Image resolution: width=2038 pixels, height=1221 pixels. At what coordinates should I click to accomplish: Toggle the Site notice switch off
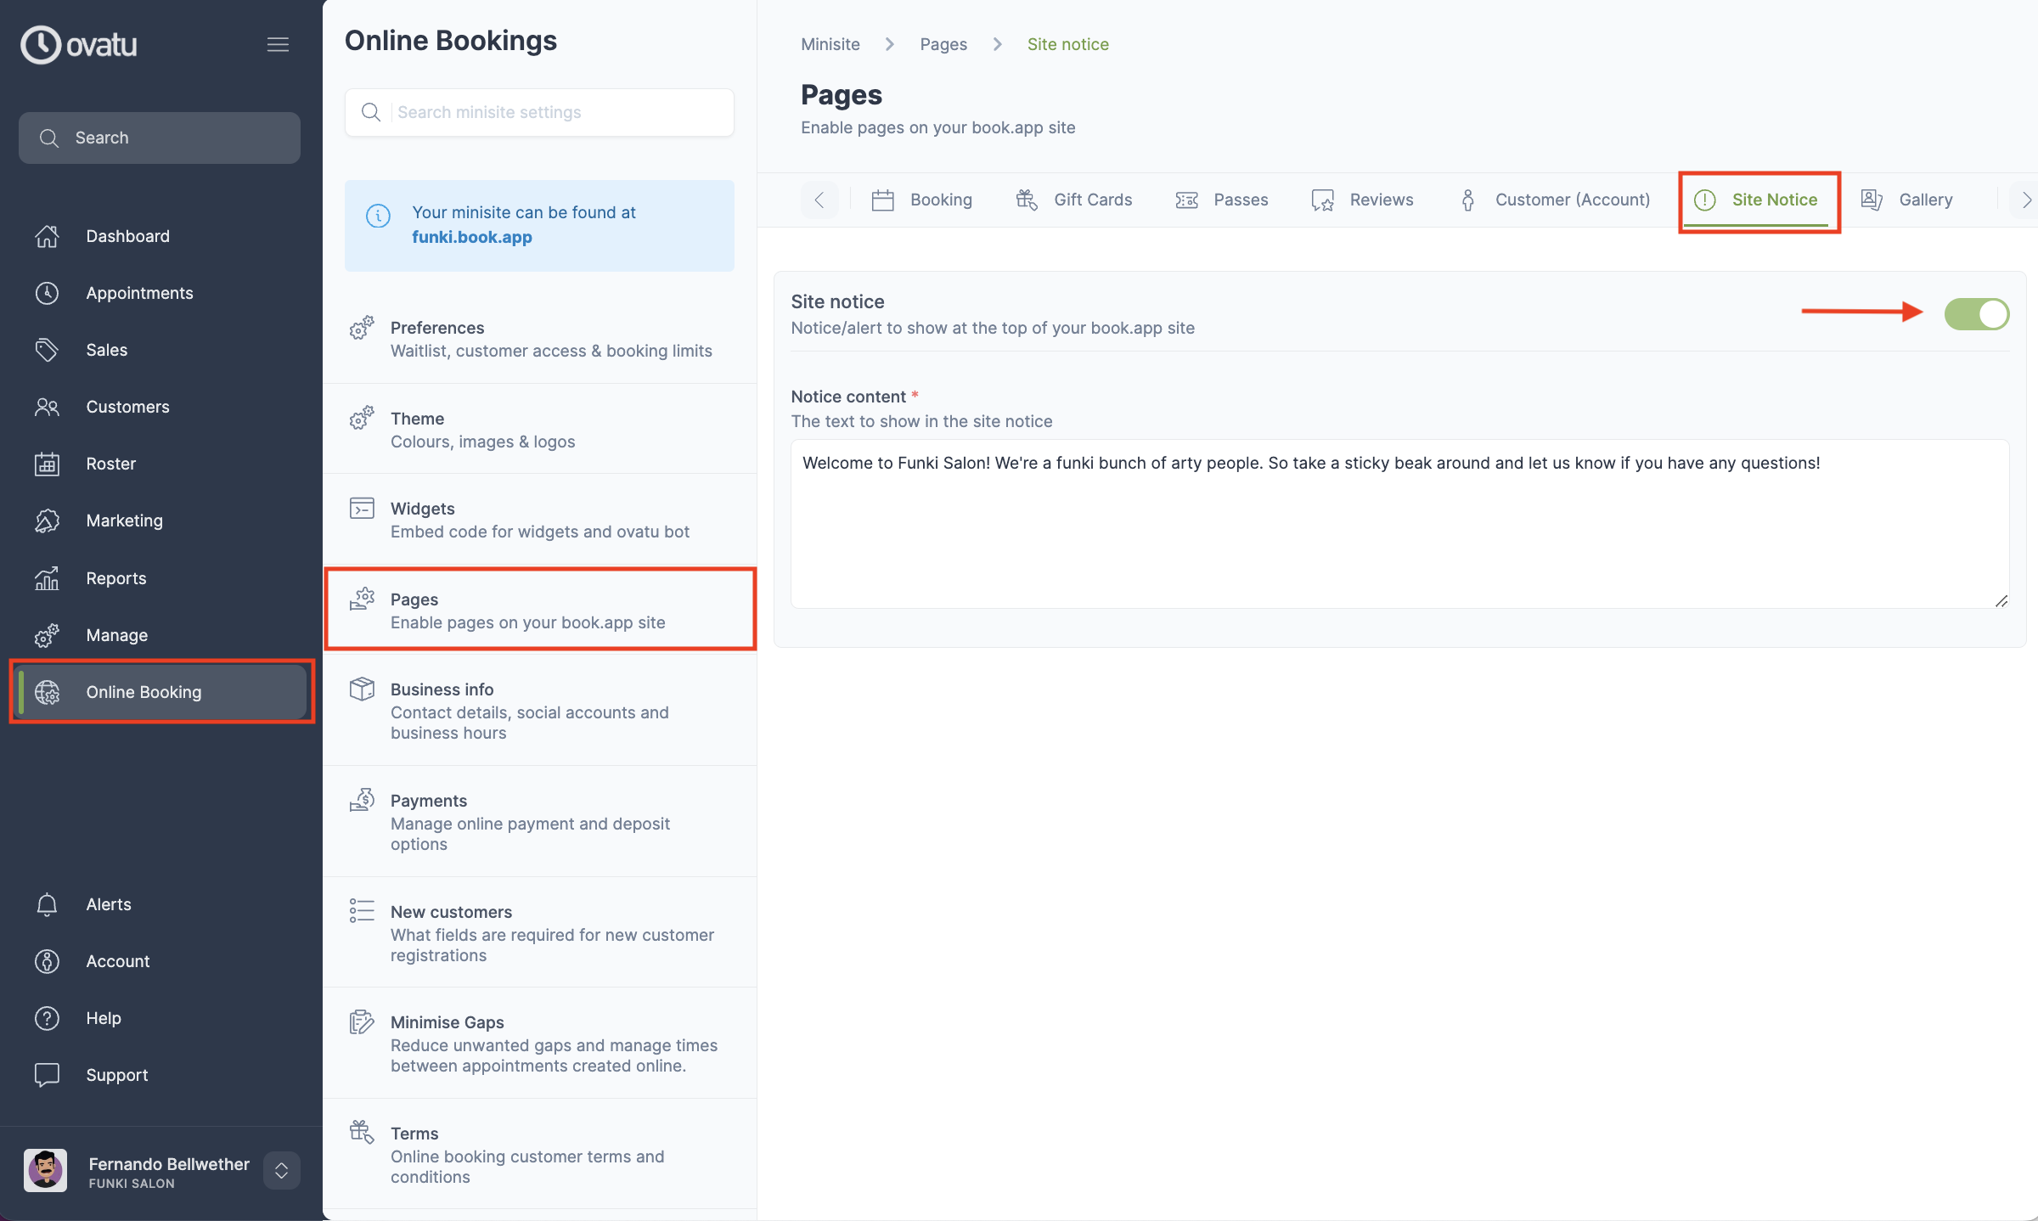coord(1977,313)
